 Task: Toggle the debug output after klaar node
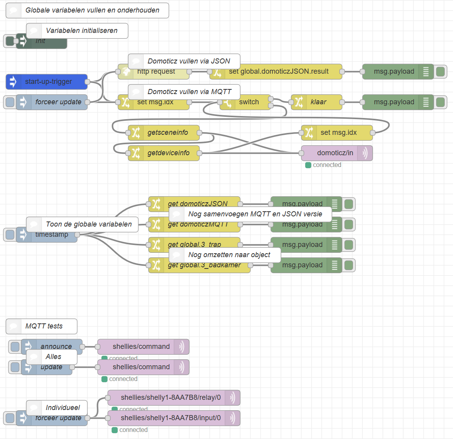(440, 102)
